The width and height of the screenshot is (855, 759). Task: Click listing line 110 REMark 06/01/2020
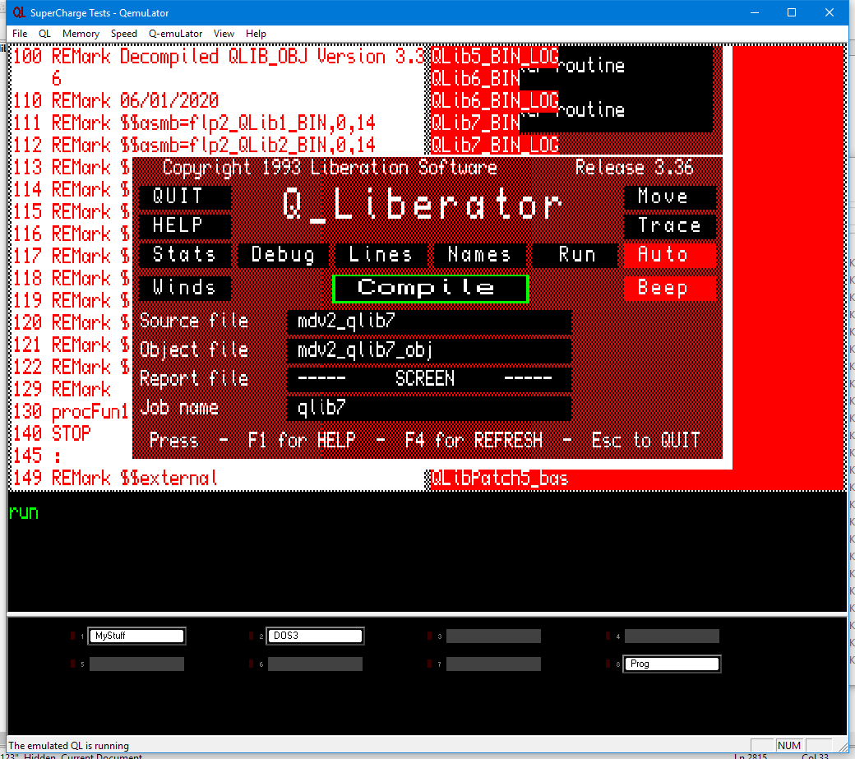coord(116,101)
